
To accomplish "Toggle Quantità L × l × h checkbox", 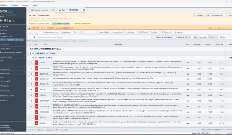I will [x=174, y=37].
